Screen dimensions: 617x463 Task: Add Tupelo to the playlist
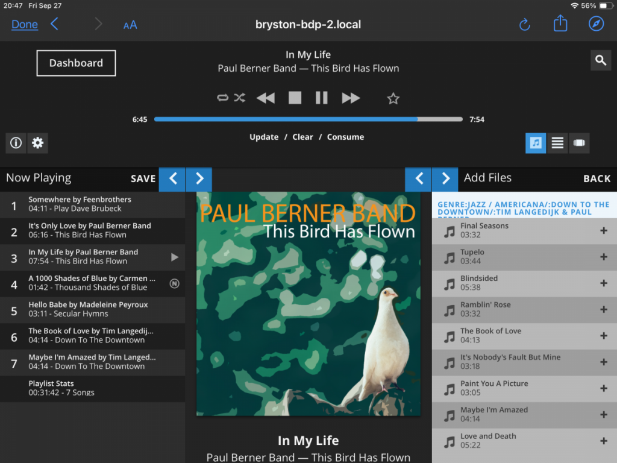click(x=604, y=257)
